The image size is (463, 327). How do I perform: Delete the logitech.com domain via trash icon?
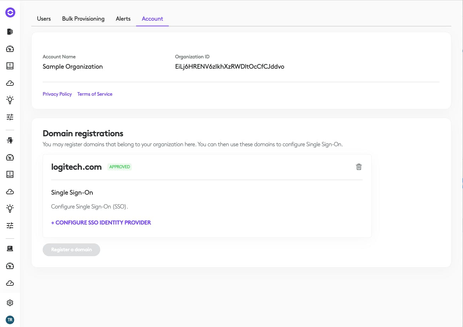359,167
